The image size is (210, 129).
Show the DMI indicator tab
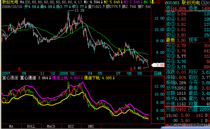coord(91,126)
